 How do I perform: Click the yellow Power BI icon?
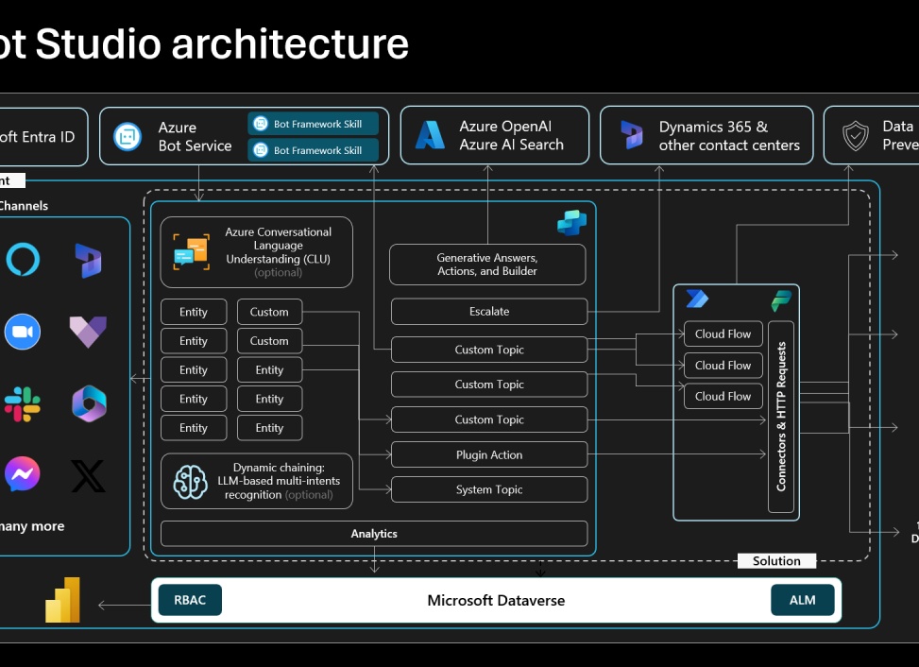[x=62, y=600]
